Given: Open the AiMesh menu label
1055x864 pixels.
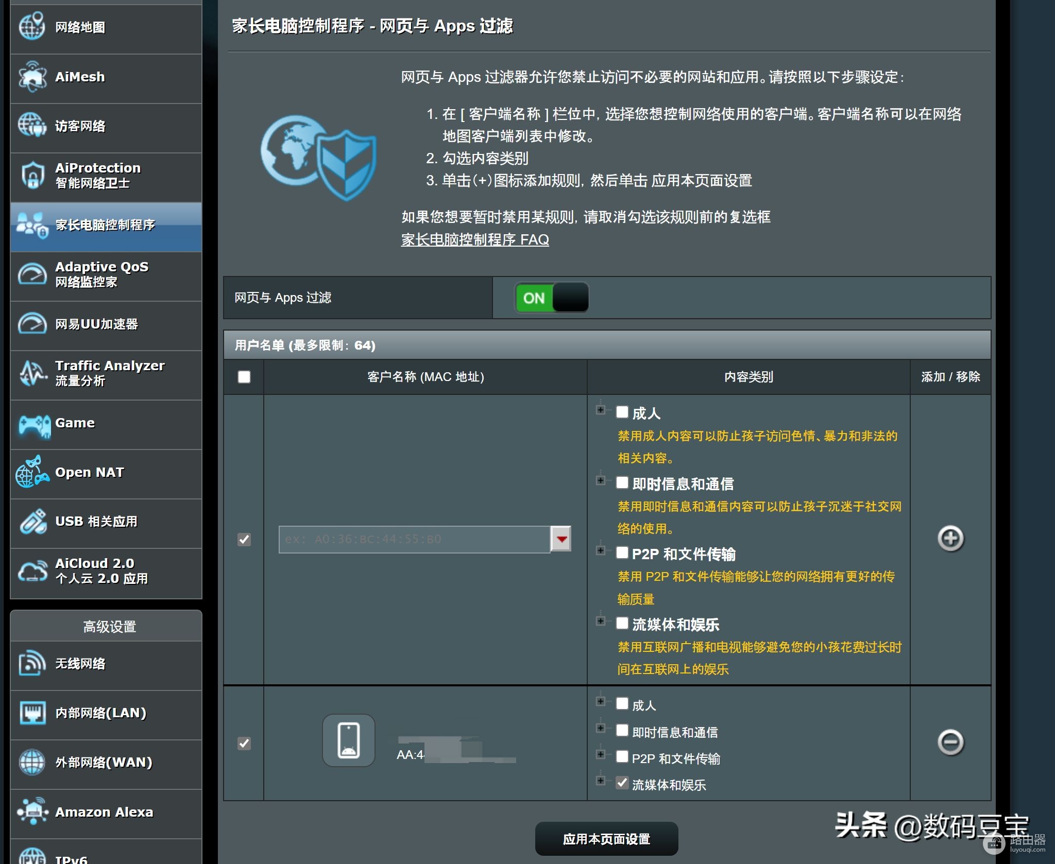Looking at the screenshot, I should click(x=80, y=77).
